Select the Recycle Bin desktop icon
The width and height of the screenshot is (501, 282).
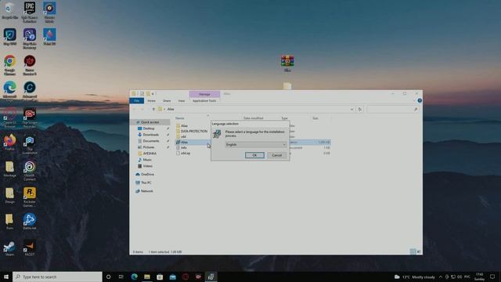click(x=9, y=10)
